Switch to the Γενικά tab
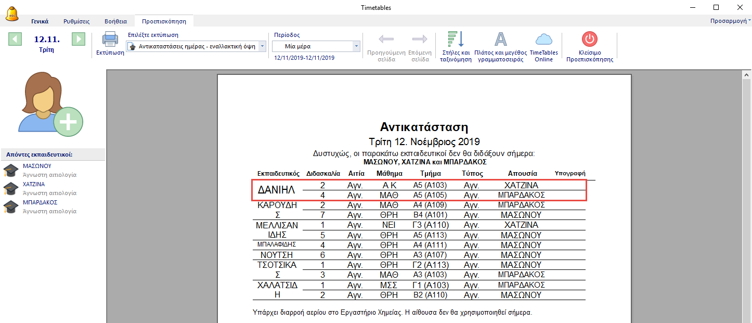 (40, 21)
